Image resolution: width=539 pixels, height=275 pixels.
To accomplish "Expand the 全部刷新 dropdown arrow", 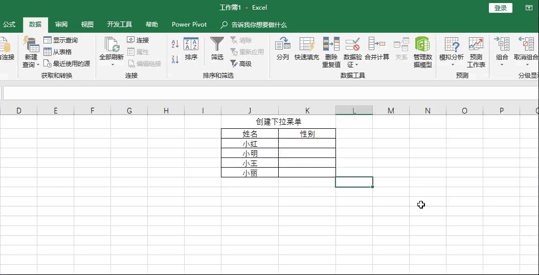I will (113, 64).
